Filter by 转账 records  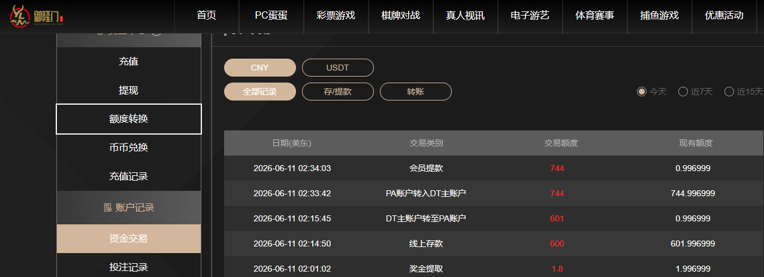point(416,92)
